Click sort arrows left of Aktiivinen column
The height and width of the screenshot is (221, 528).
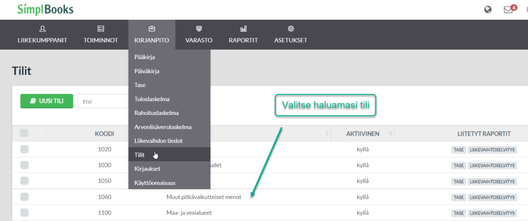326,134
